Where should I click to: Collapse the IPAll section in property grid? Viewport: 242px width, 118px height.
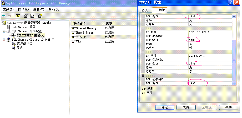click(143, 76)
